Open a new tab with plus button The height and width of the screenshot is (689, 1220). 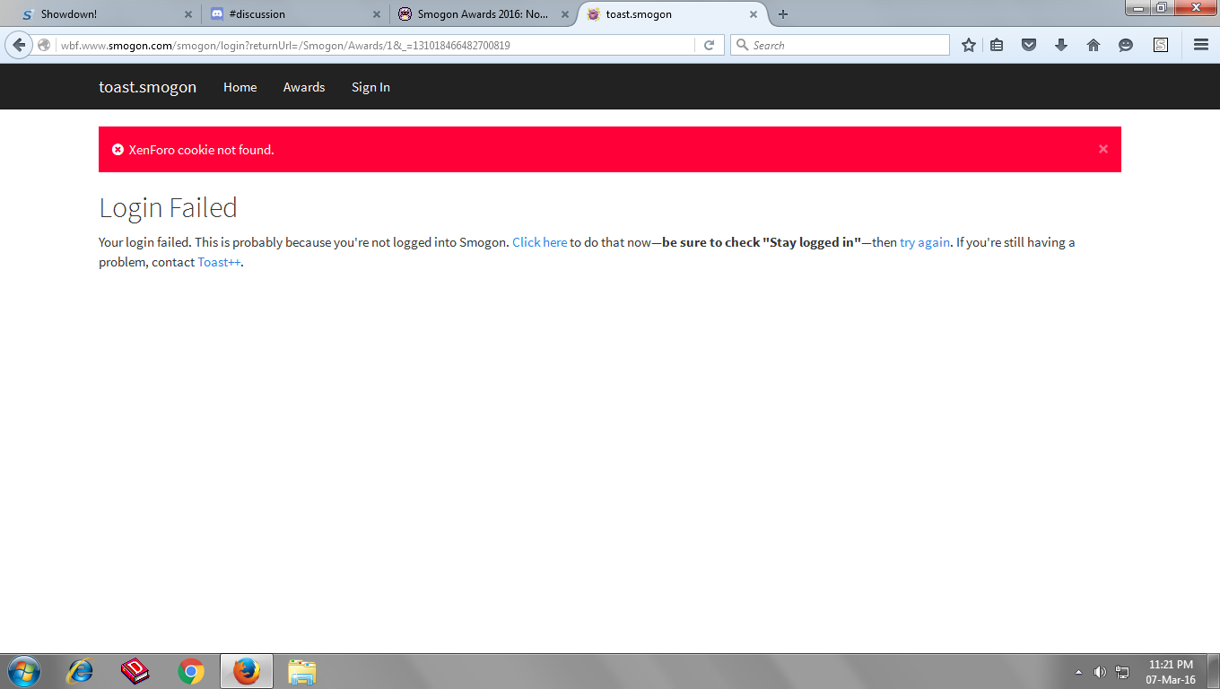[x=783, y=14]
